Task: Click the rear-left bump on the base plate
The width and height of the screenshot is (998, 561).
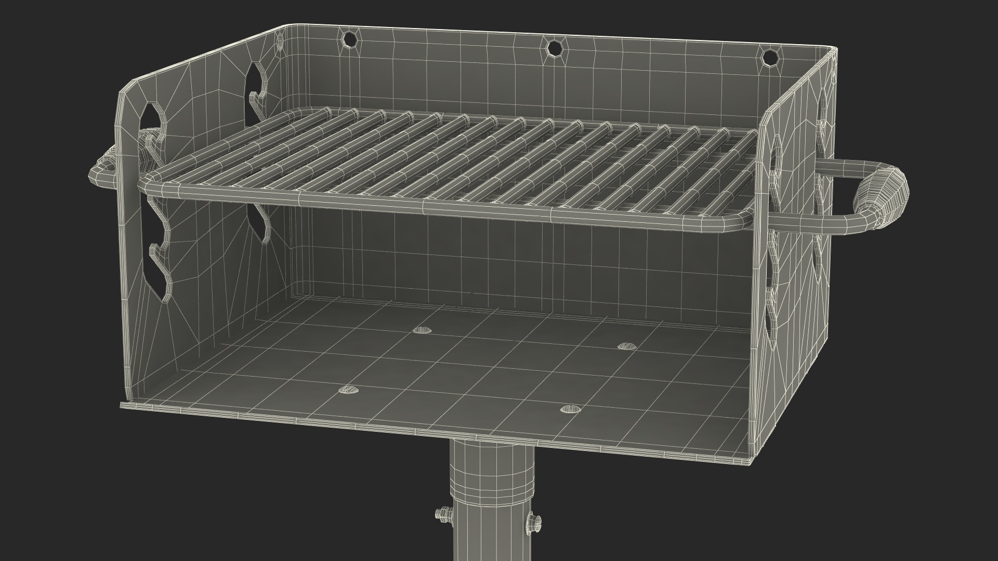Action: 422,330
